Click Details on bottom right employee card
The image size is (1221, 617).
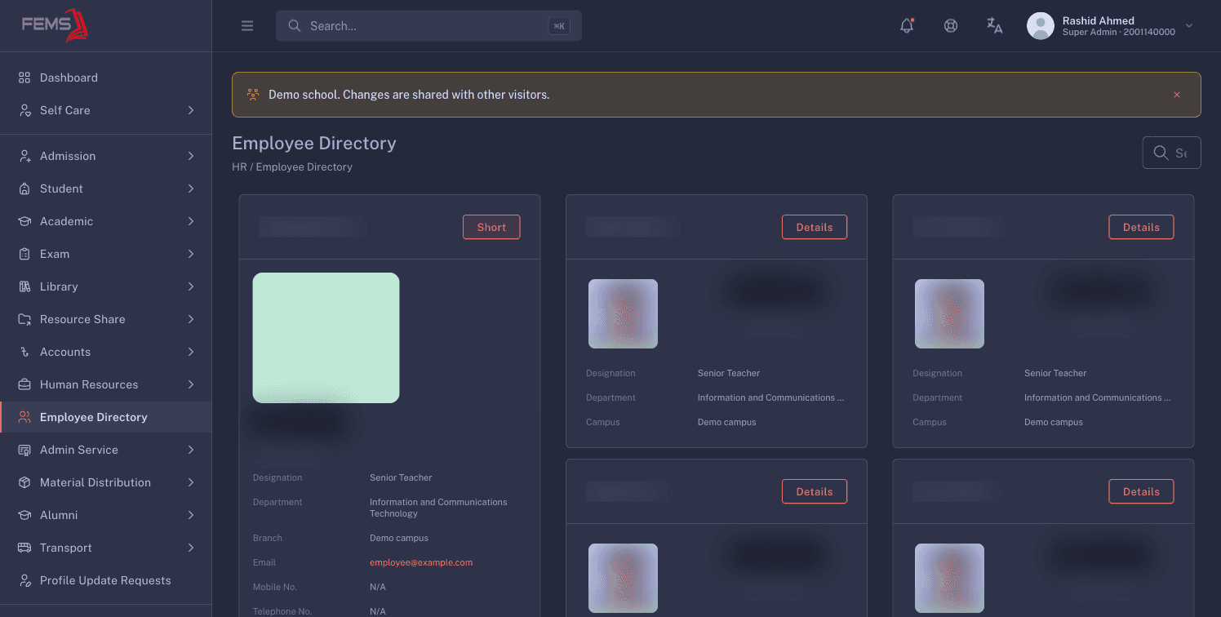(x=1141, y=491)
